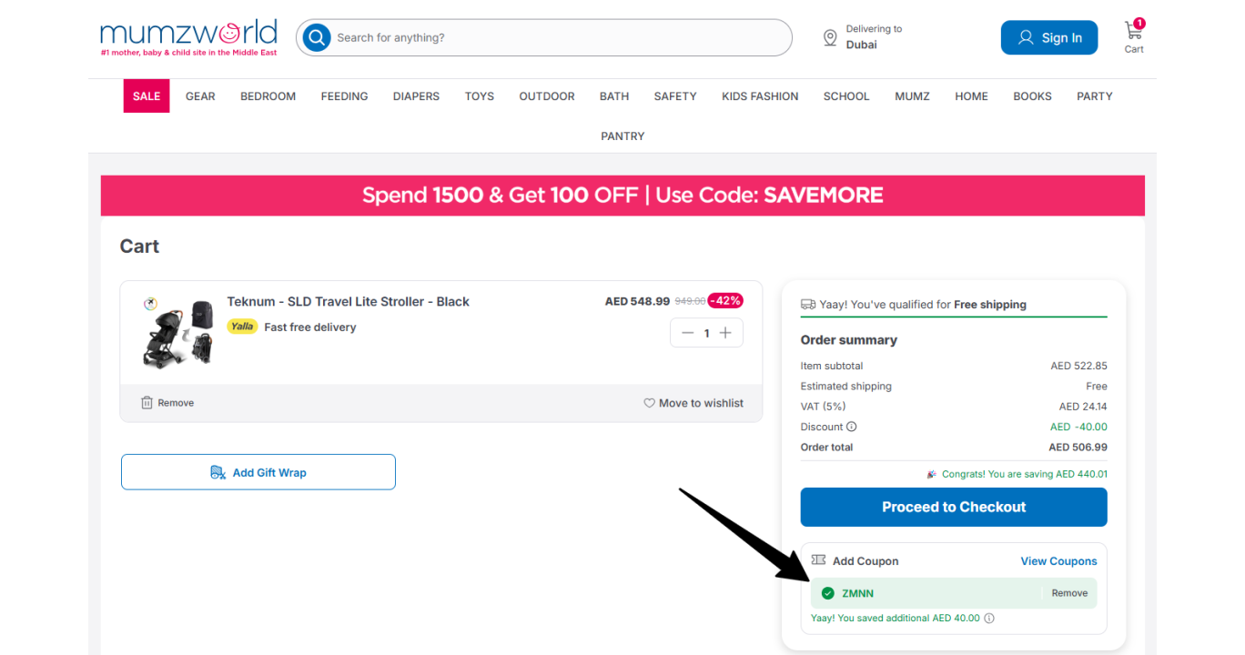Click the delivery location pin icon
This screenshot has height=655, width=1245.
pos(830,37)
